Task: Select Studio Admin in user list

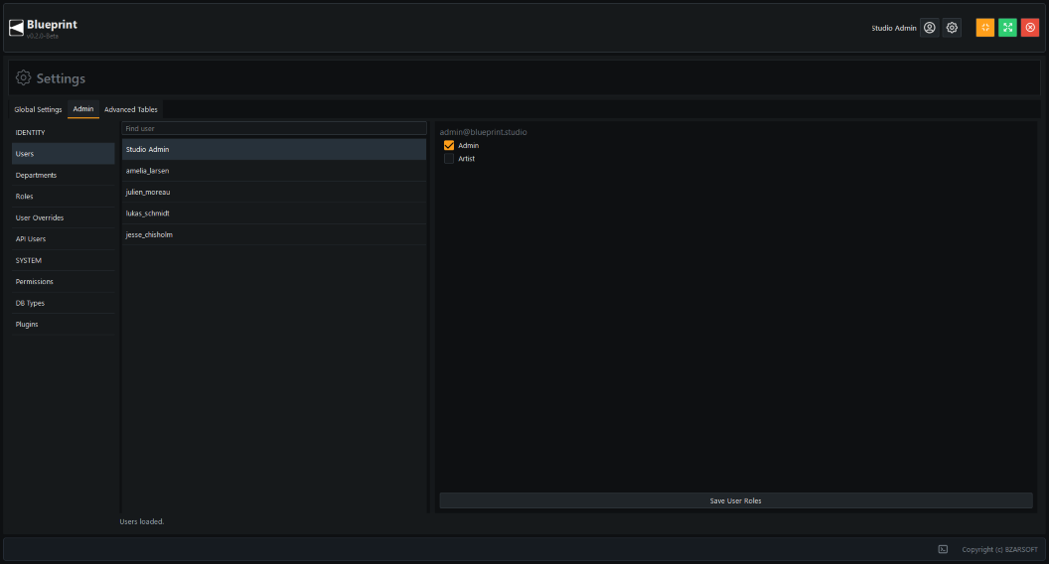Action: pos(274,149)
